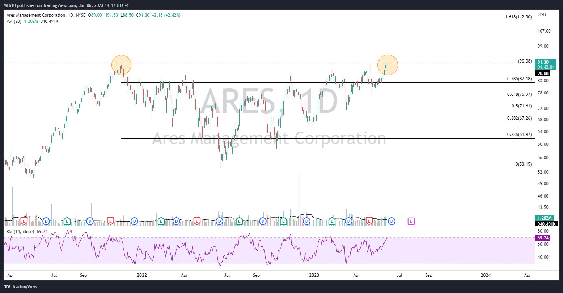
Task: Click the 2022 label on the time axis
Action: click(x=142, y=275)
